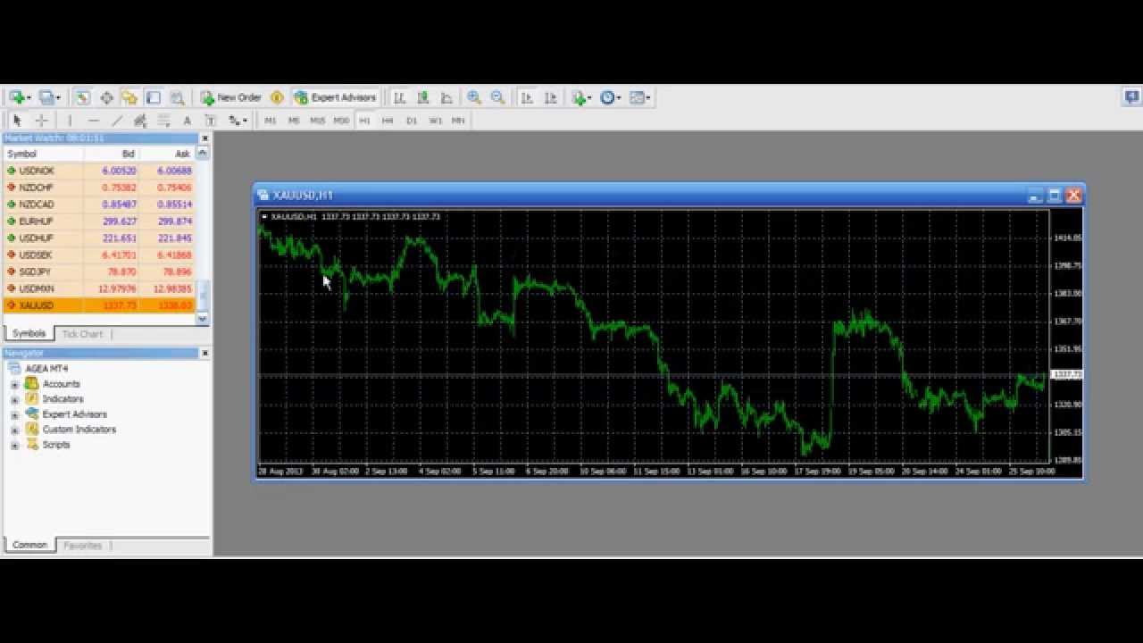
Task: Open the Tick Chart tab
Action: pos(82,334)
